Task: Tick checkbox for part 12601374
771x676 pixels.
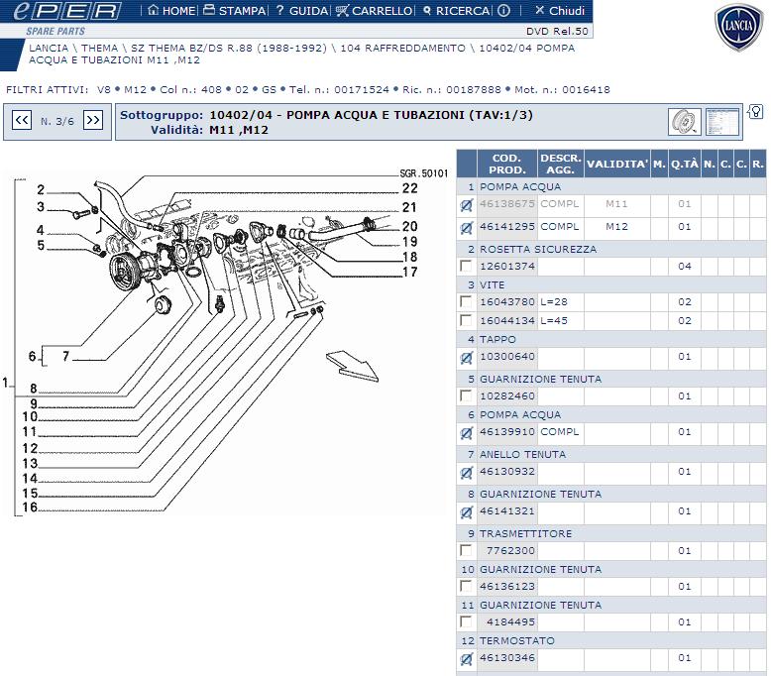Action: 466,266
